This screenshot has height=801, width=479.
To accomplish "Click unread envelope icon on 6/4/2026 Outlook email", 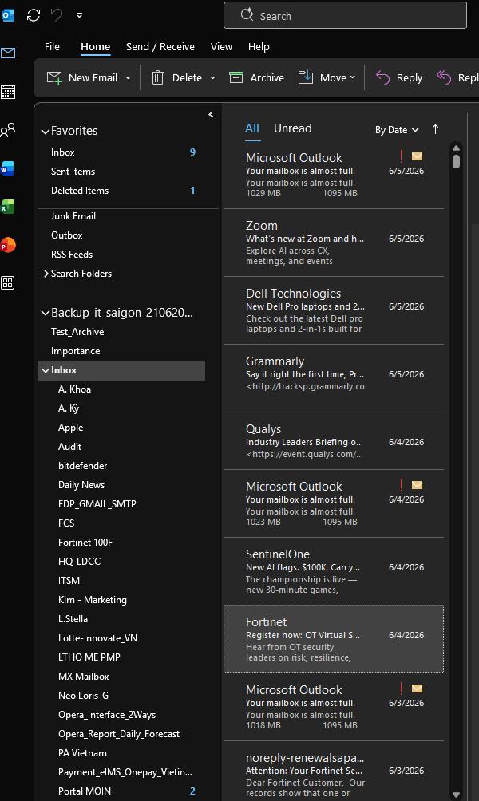I will 418,485.
